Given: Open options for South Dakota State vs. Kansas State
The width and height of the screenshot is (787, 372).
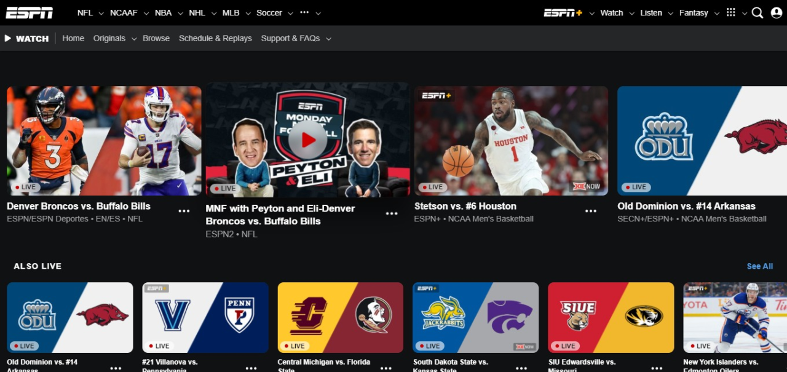Looking at the screenshot, I should click(x=521, y=368).
